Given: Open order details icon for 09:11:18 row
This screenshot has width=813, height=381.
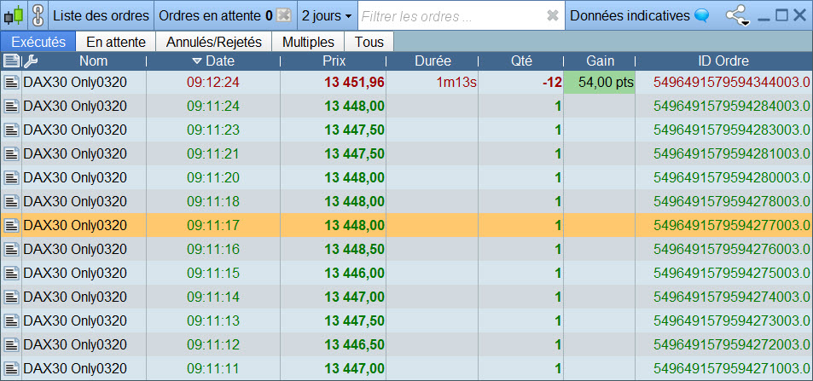Looking at the screenshot, I should click(11, 202).
